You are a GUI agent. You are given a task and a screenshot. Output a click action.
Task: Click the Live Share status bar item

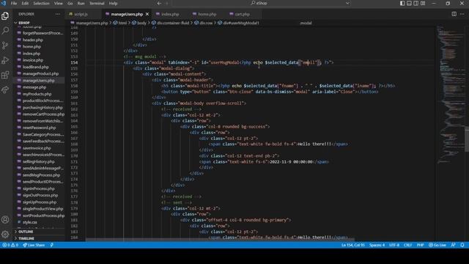click(x=34, y=245)
